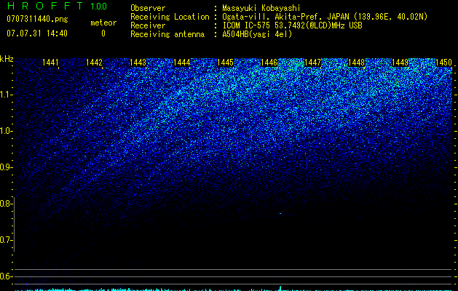The width and height of the screenshot is (458, 291).
Task: Click the 1441 time marker
Action: point(50,63)
